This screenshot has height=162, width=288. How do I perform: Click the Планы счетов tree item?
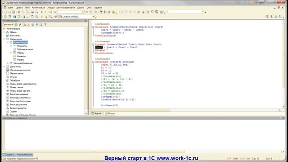[17, 87]
